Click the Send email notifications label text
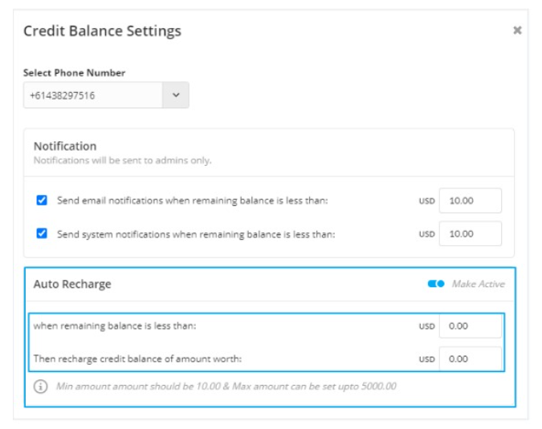The height and width of the screenshot is (429, 542). (x=192, y=200)
